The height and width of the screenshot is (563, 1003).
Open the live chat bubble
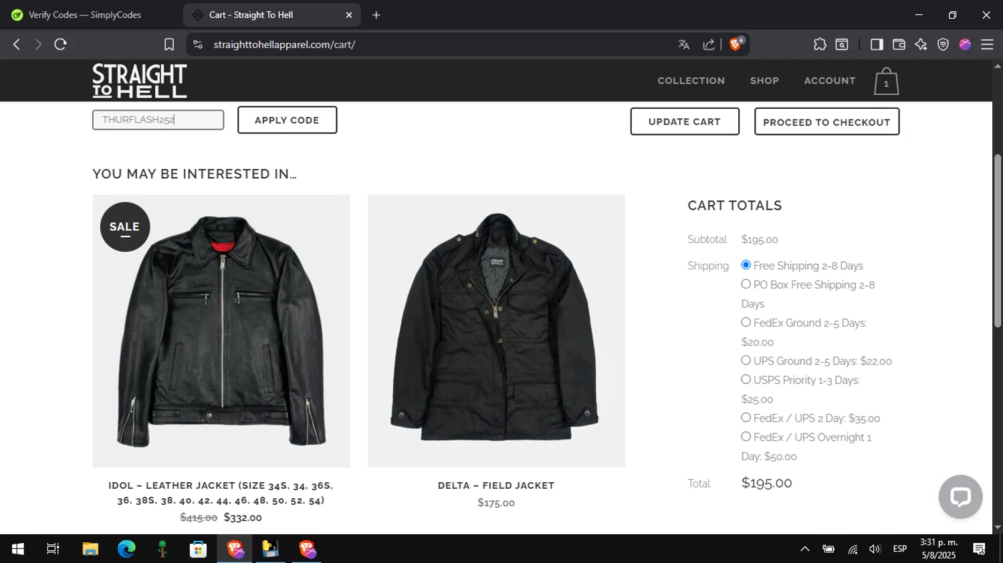[960, 497]
